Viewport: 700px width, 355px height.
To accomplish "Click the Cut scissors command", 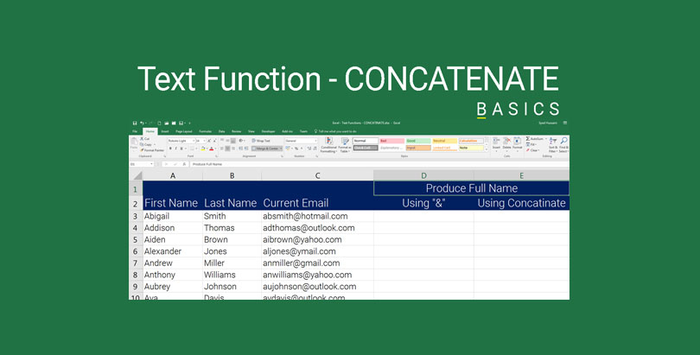I will click(x=145, y=139).
